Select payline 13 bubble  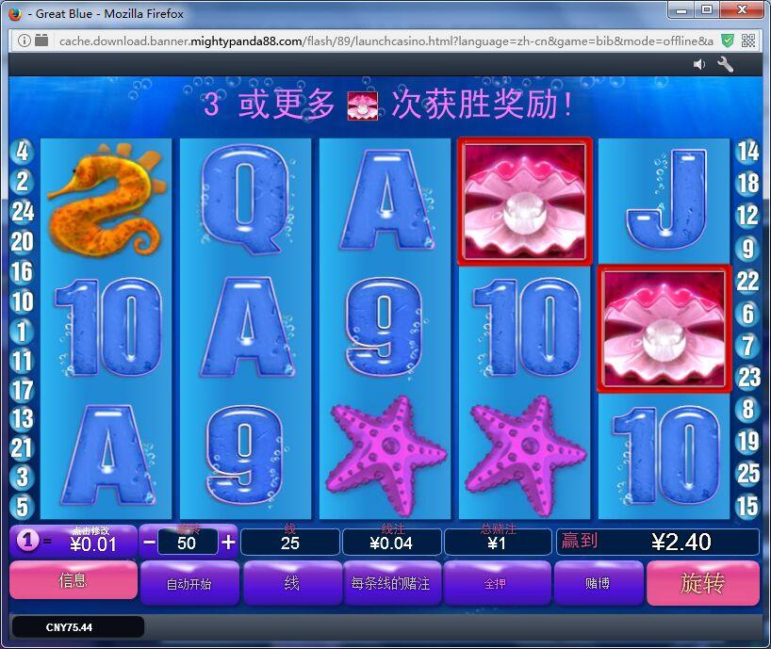tap(22, 419)
